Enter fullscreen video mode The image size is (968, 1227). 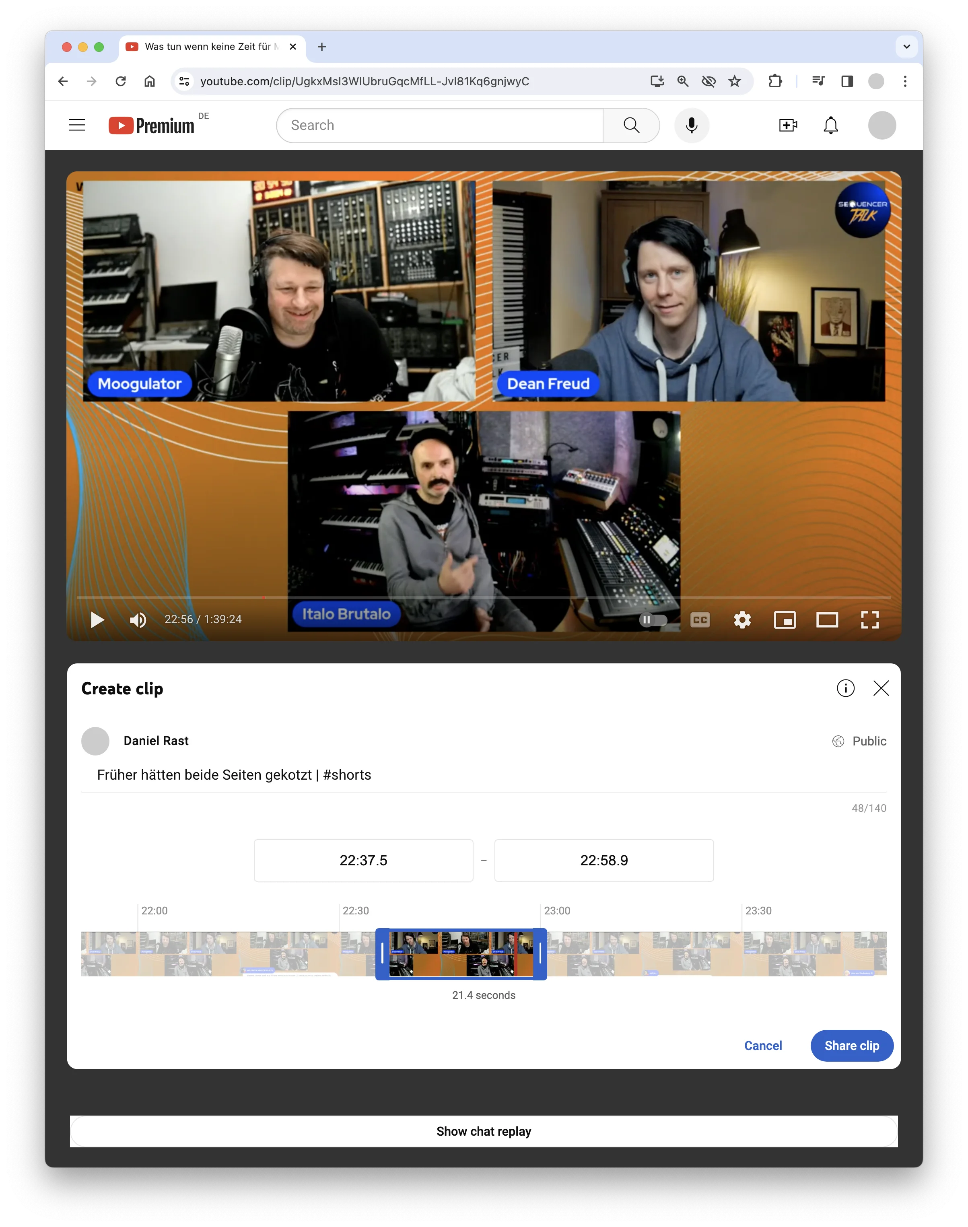coord(869,620)
